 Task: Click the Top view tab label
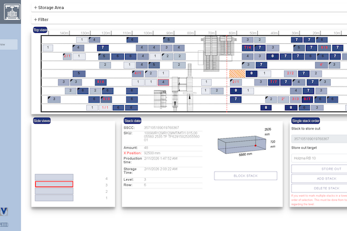click(x=41, y=29)
